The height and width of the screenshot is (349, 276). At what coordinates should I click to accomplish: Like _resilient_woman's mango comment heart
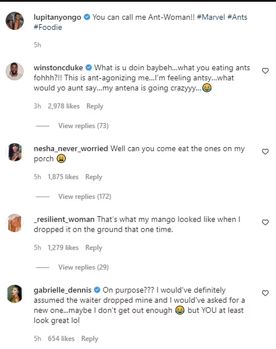[x=265, y=223]
